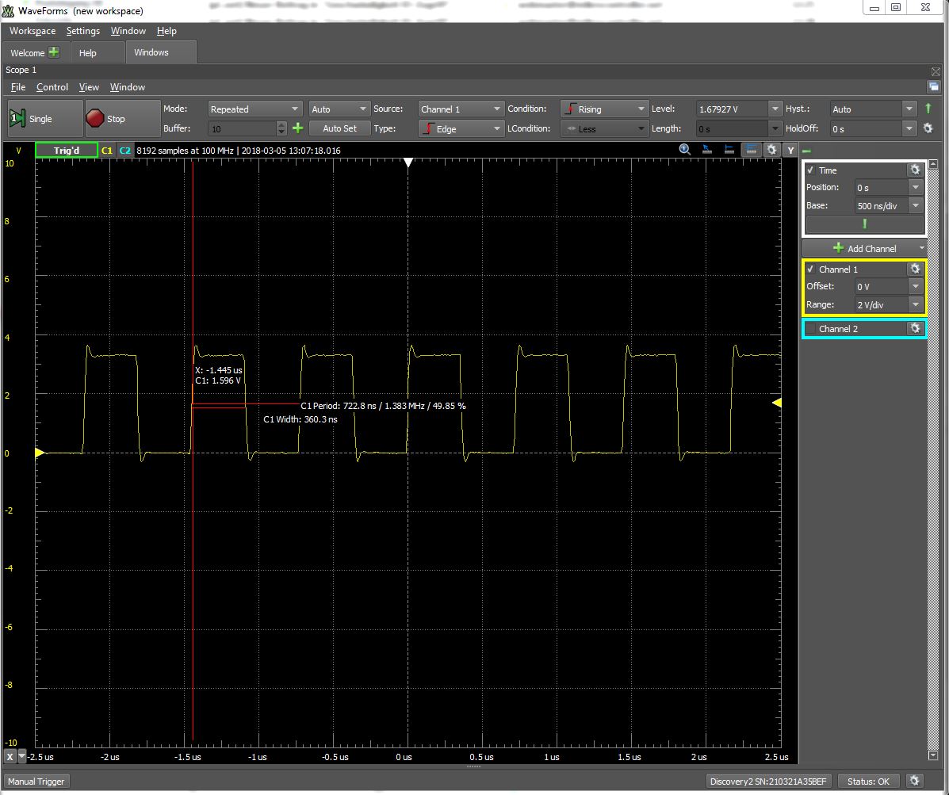Open the time Base 500 ns/div dropdown
The height and width of the screenshot is (795, 949).
pyautogui.click(x=916, y=206)
